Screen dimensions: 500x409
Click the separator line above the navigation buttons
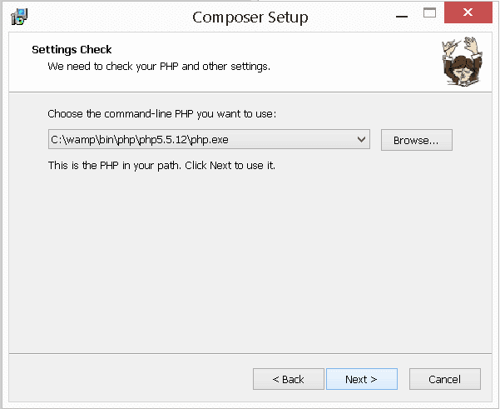click(x=250, y=353)
